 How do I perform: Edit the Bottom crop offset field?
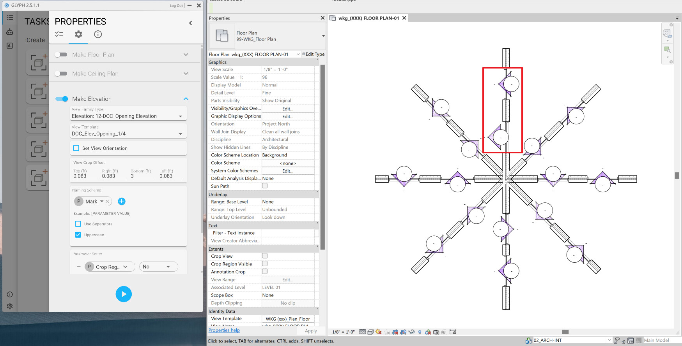tap(142, 176)
